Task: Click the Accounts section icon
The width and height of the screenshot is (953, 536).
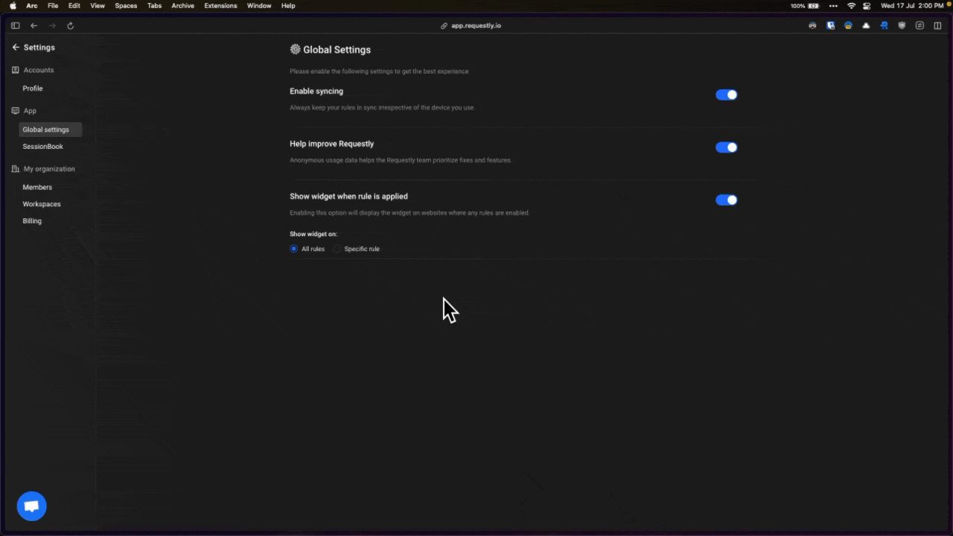Action: (x=16, y=70)
